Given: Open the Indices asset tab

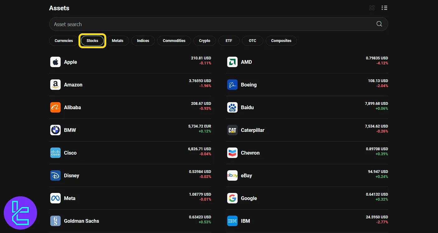Looking at the screenshot, I should tap(143, 41).
